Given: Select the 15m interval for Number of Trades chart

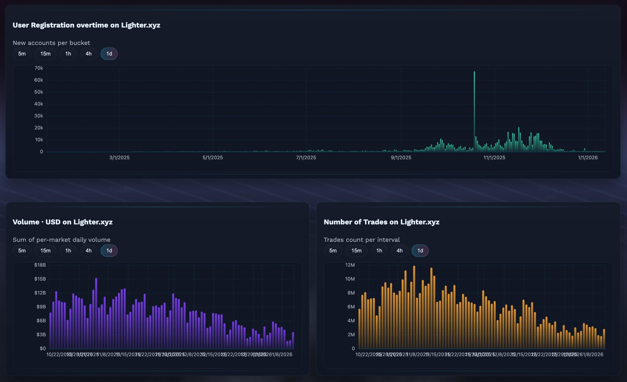Looking at the screenshot, I should [356, 250].
